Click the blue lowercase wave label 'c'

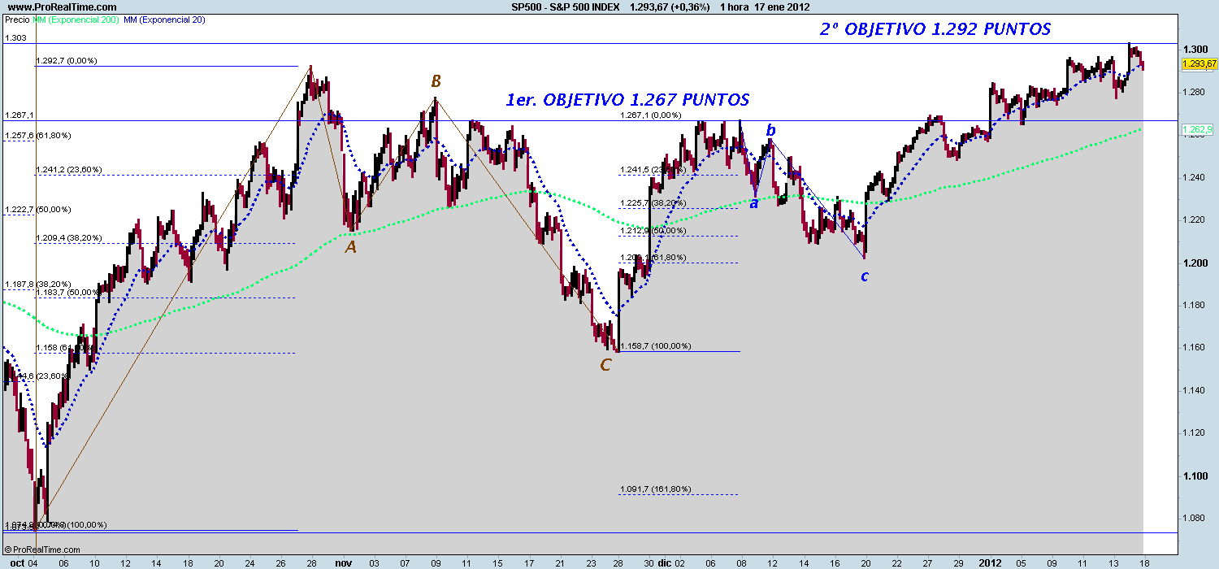point(865,276)
